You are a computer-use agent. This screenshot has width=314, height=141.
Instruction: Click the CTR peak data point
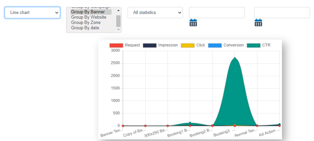[235, 59]
